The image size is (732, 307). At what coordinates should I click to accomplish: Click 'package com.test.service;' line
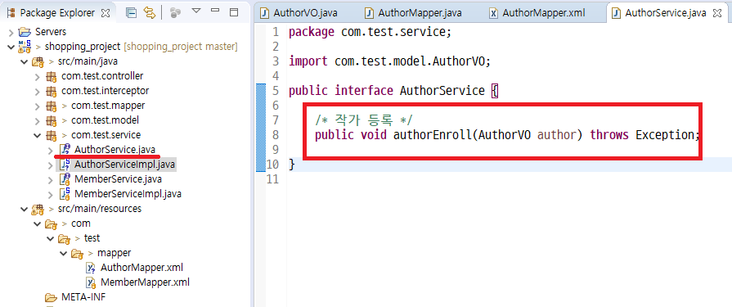[x=370, y=32]
